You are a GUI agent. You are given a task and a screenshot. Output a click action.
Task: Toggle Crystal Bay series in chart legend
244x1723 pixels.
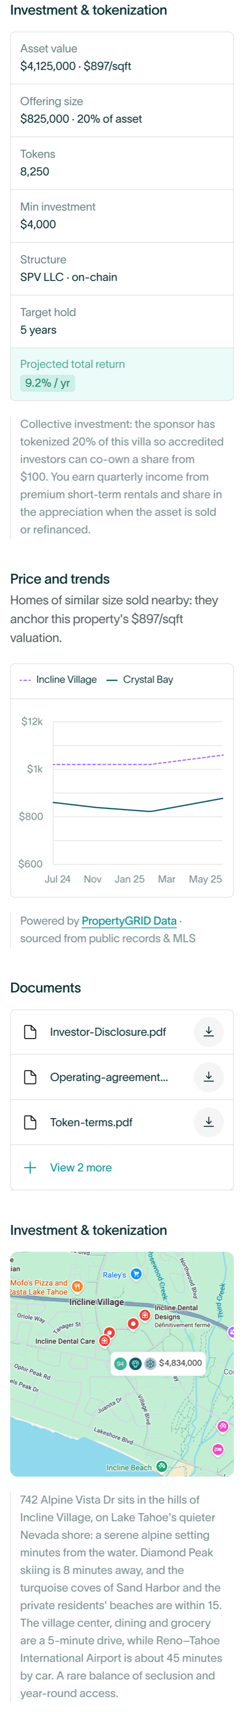point(139,679)
